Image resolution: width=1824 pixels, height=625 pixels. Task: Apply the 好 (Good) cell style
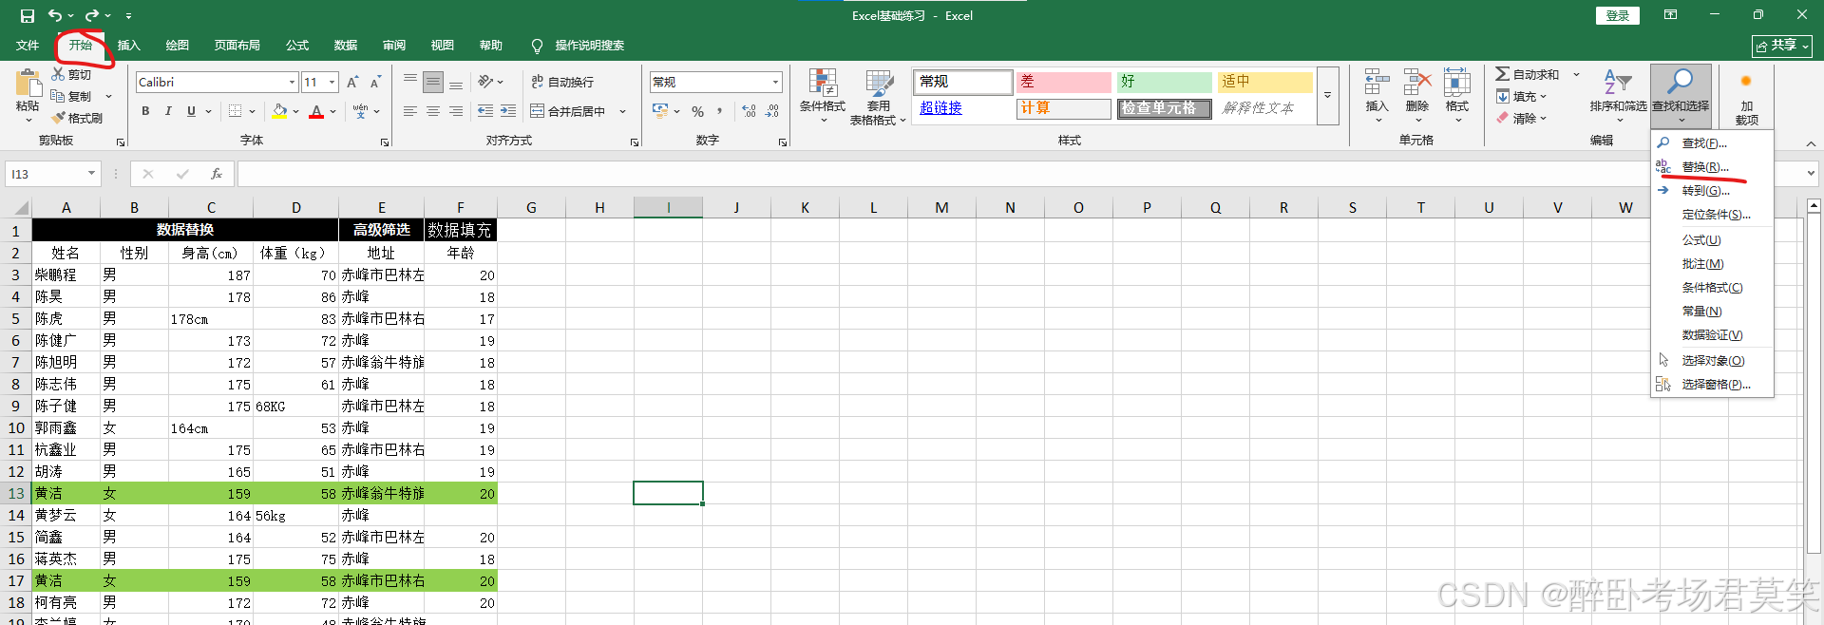(1164, 82)
